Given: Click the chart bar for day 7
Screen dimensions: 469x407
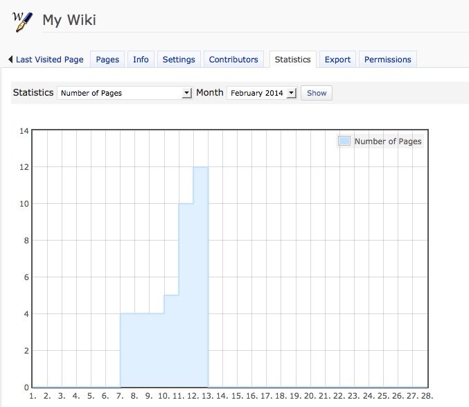Looking at the screenshot, I should (127, 350).
